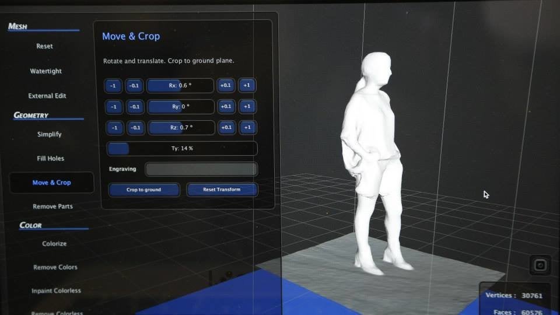Decrease Rx by 1 degree
This screenshot has width=560, height=315.
(x=113, y=86)
